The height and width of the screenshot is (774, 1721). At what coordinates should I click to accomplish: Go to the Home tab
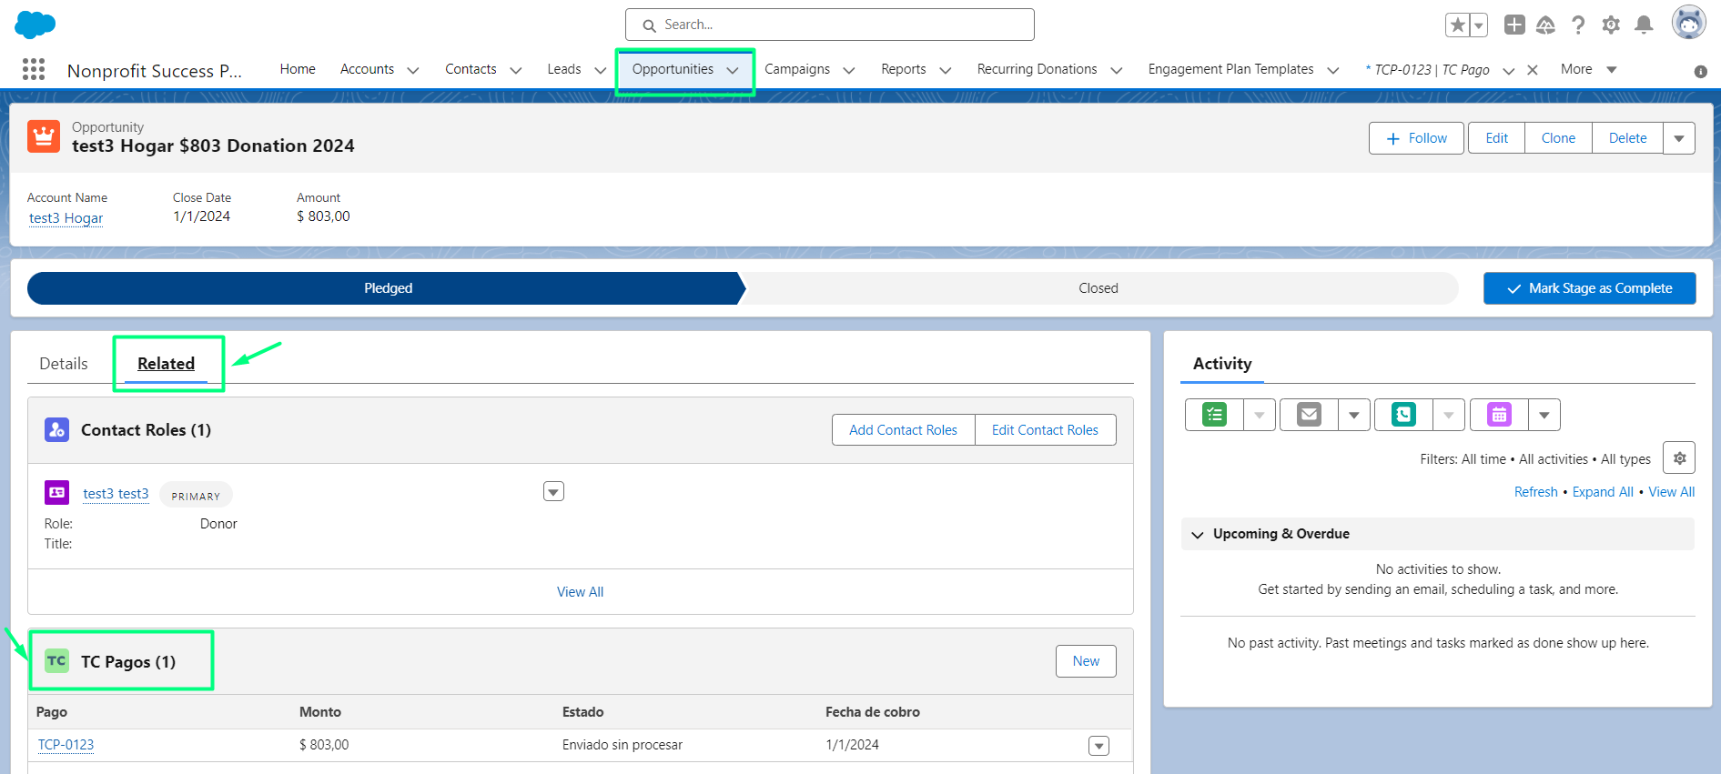point(298,69)
